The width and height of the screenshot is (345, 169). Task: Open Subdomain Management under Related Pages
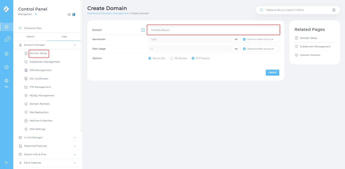(315, 47)
